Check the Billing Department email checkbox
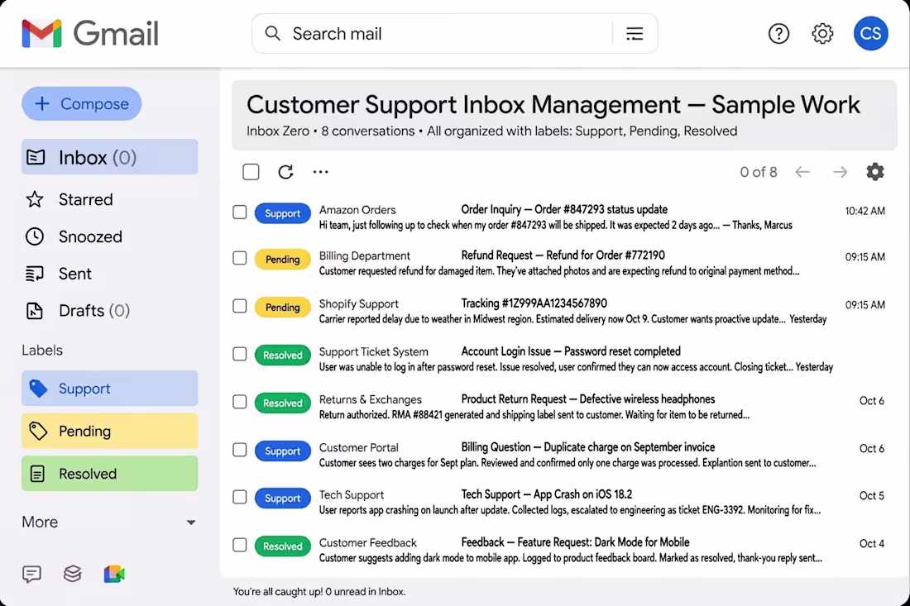 (240, 258)
